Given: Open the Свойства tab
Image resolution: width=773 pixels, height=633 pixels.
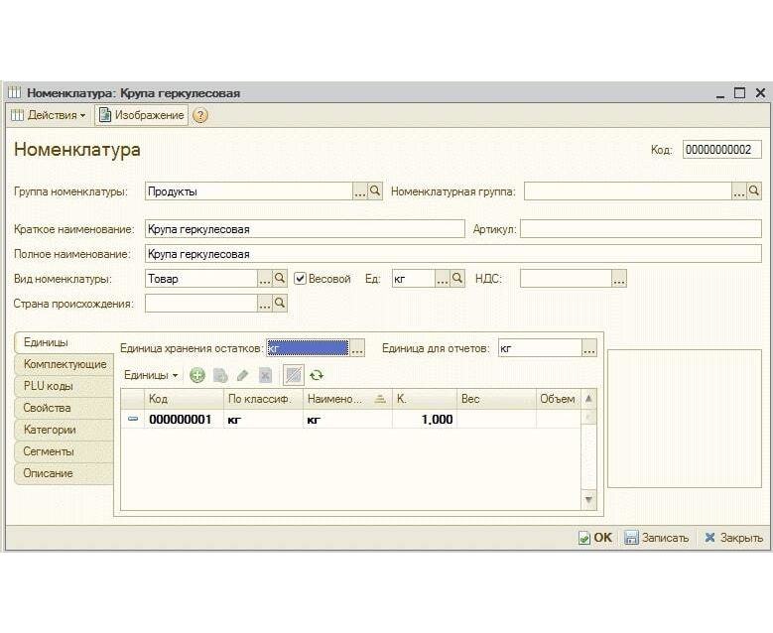Looking at the screenshot, I should point(47,408).
